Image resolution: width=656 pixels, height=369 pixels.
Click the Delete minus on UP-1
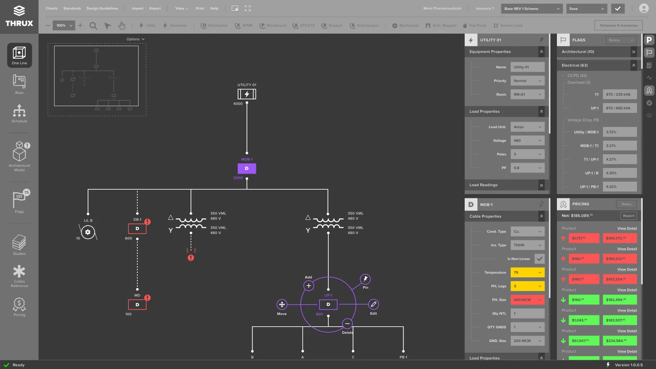(x=347, y=323)
